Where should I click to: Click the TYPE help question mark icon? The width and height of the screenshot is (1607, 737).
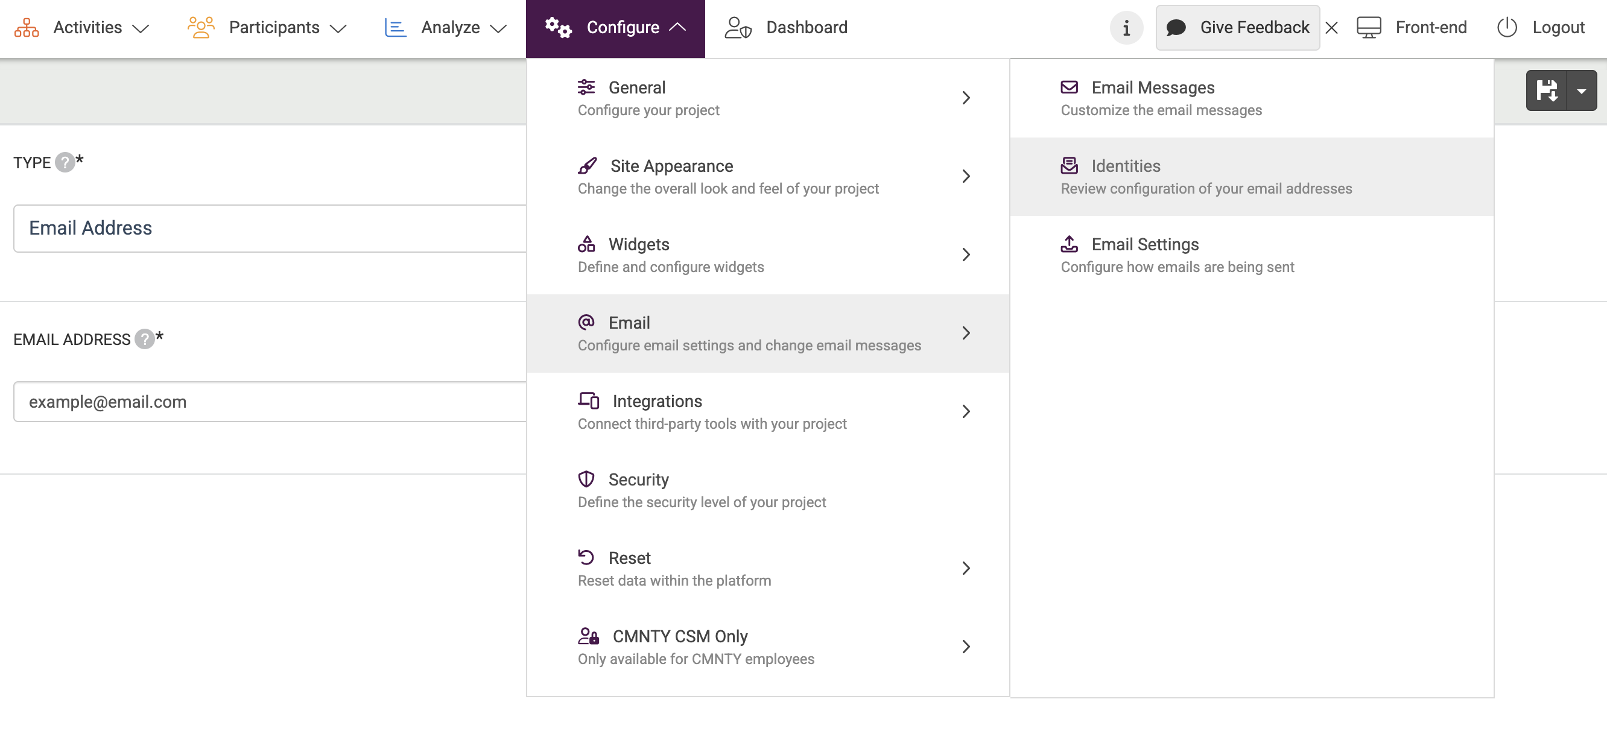click(65, 163)
